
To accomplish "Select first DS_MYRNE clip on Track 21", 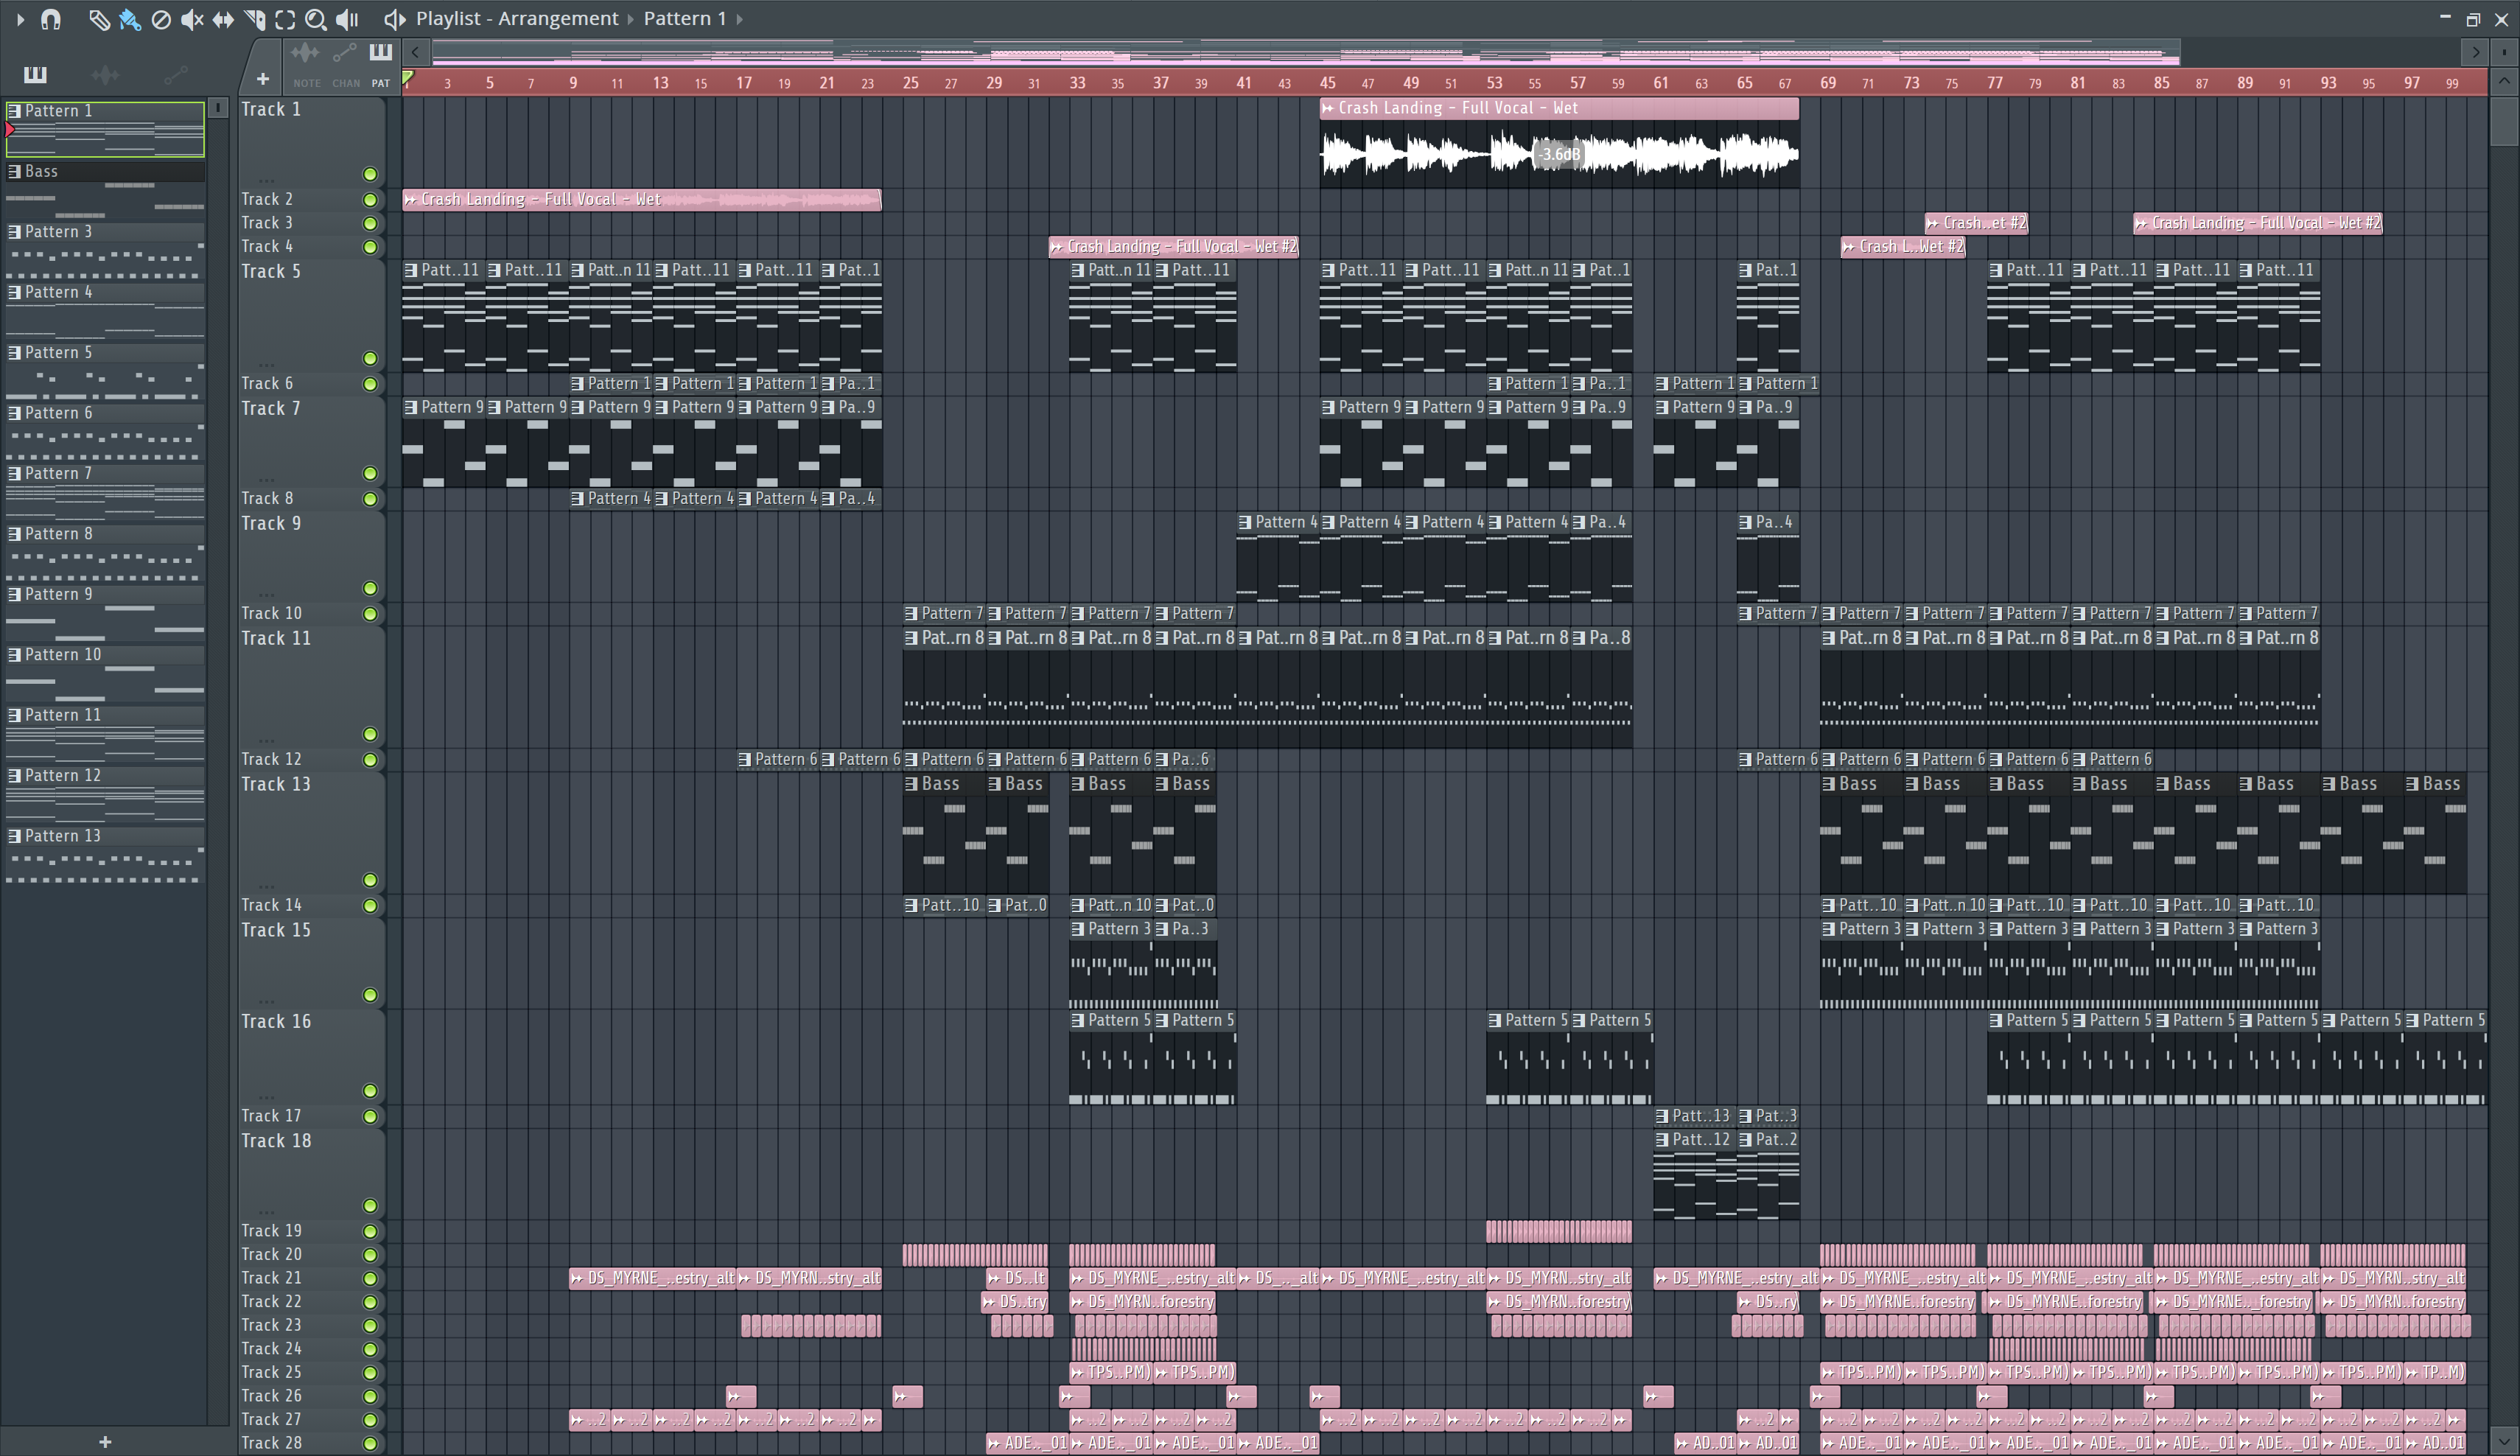I will click(x=652, y=1278).
